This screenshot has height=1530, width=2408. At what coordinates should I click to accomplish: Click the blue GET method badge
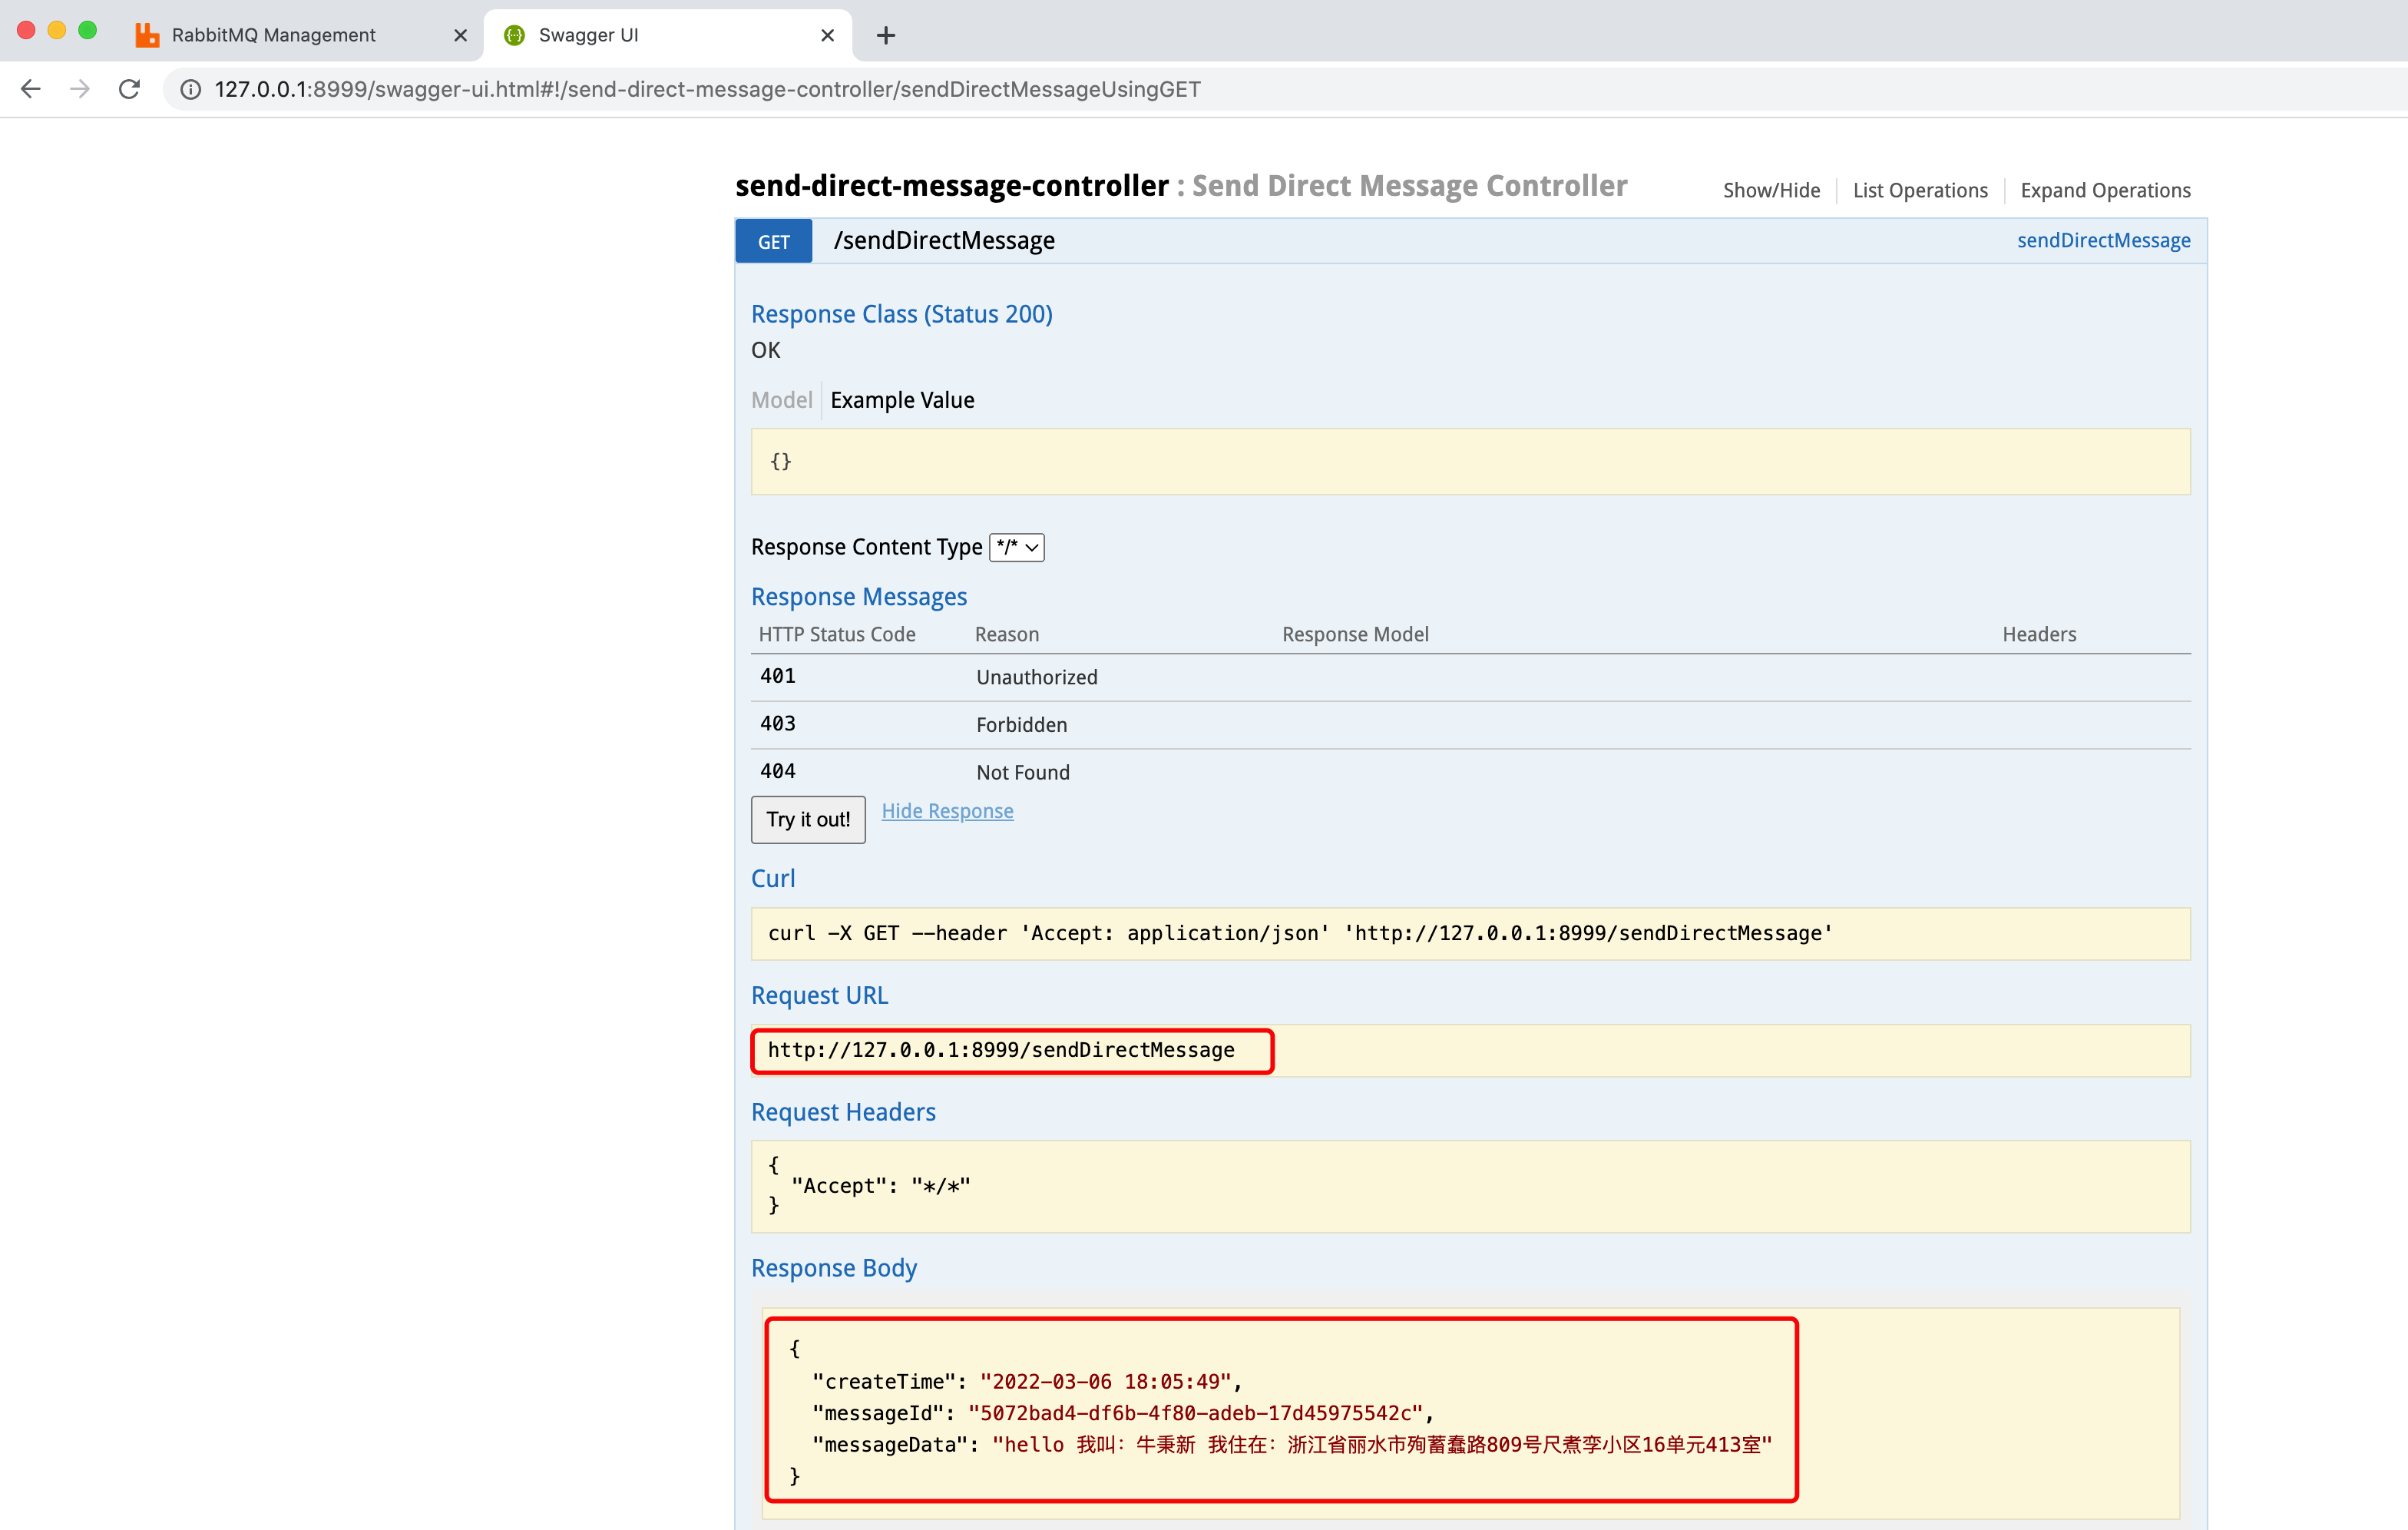click(773, 241)
